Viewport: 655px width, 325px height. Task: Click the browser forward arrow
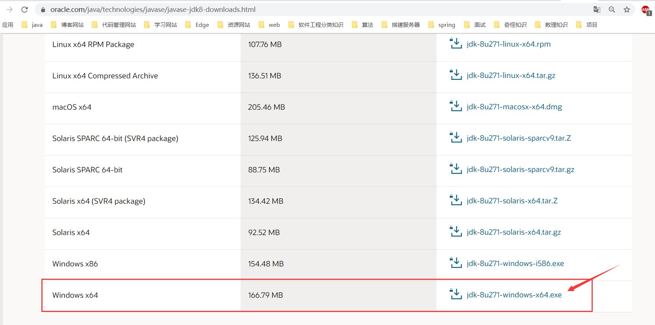point(10,10)
